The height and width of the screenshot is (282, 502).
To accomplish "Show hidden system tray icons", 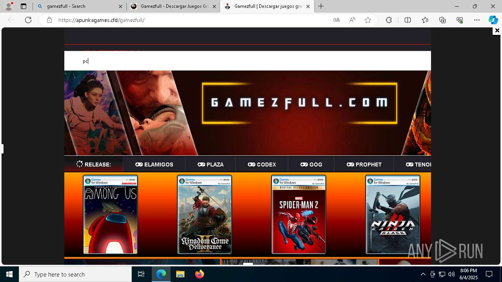I will point(423,274).
